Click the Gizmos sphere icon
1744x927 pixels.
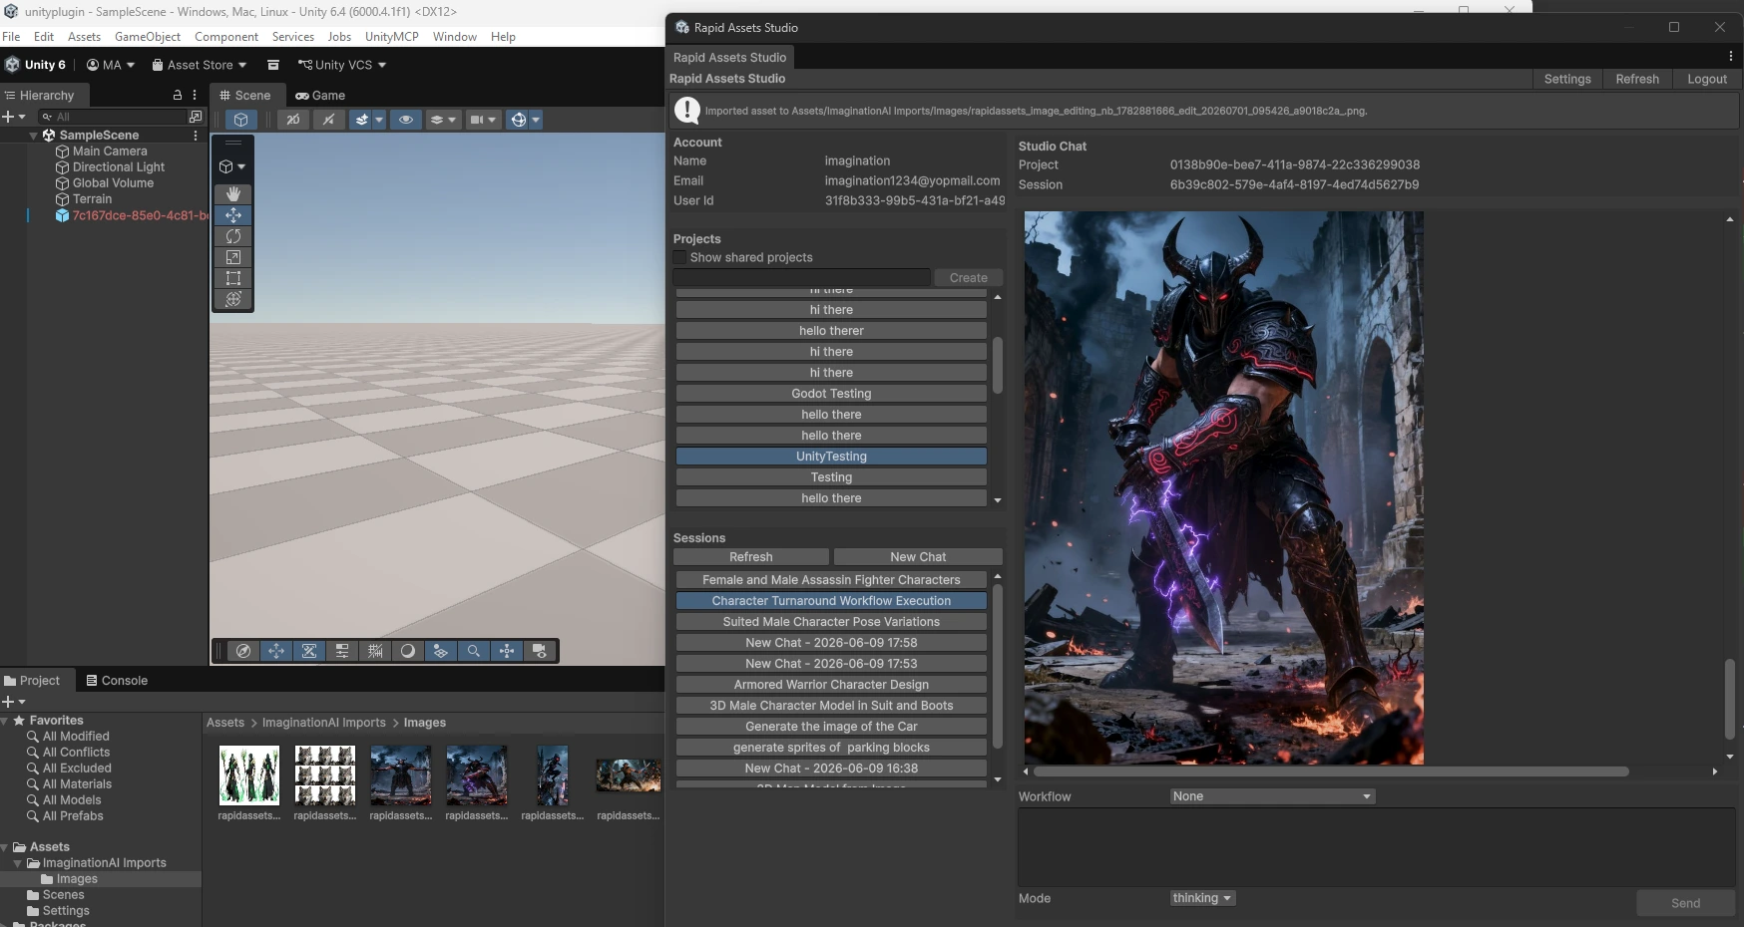tap(518, 120)
